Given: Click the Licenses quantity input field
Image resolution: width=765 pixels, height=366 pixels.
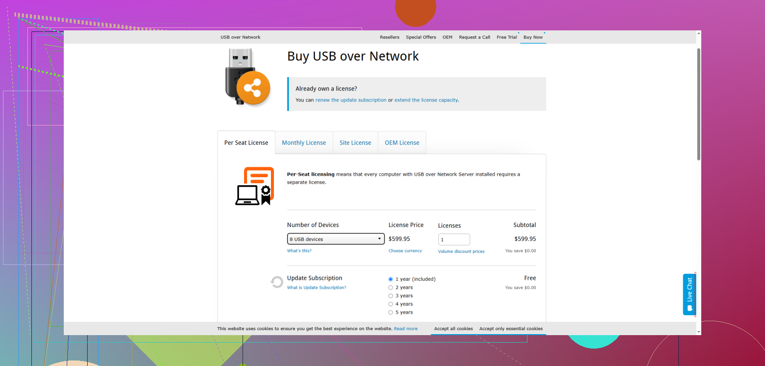Looking at the screenshot, I should pos(454,240).
